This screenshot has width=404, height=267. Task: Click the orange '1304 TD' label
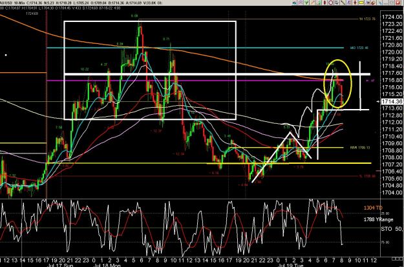(x=373, y=208)
